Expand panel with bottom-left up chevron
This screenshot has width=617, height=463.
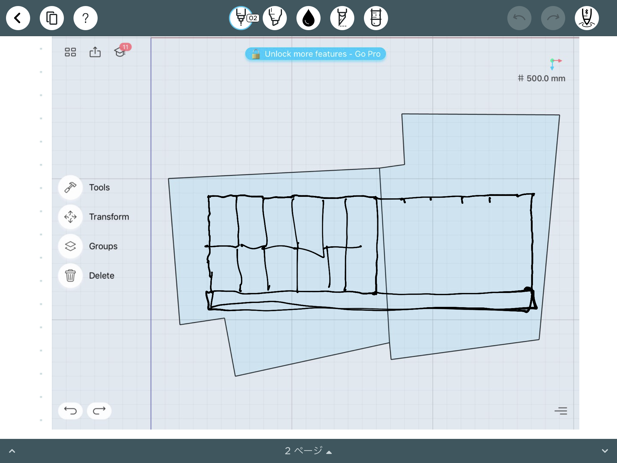click(12, 451)
